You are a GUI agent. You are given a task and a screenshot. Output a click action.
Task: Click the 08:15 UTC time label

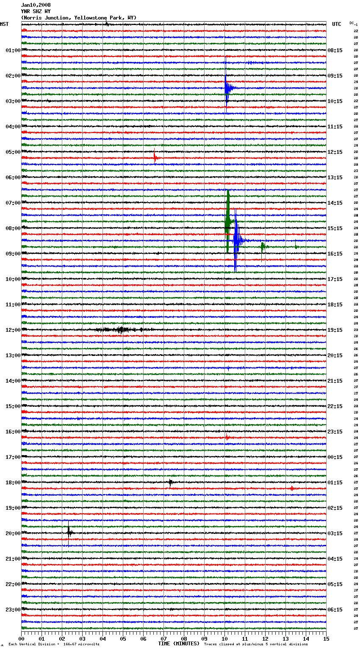coord(335,50)
